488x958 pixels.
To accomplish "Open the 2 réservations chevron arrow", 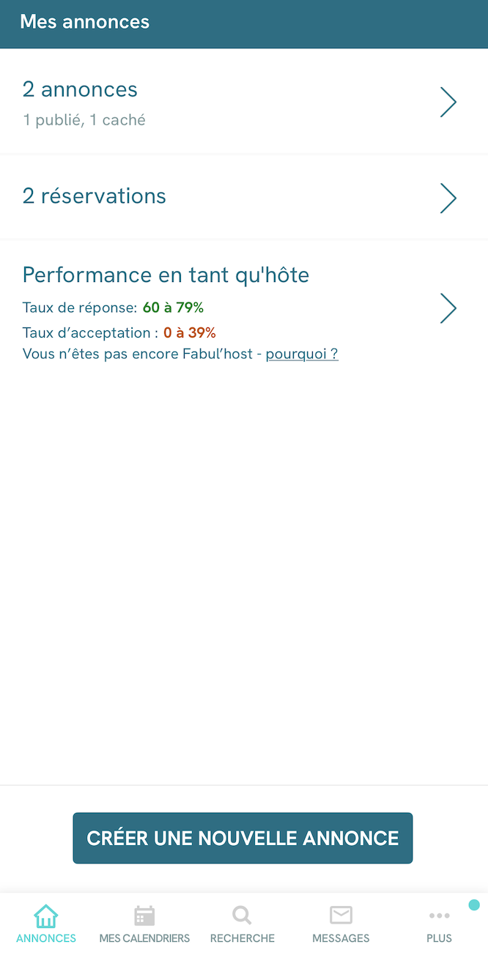I will click(x=448, y=198).
